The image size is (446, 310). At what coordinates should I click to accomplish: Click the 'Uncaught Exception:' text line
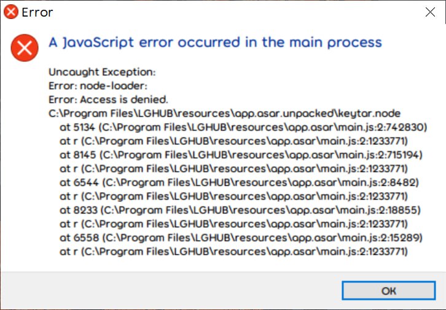(x=102, y=72)
